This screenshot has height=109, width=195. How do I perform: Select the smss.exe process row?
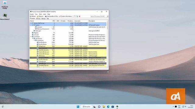click(68, 27)
